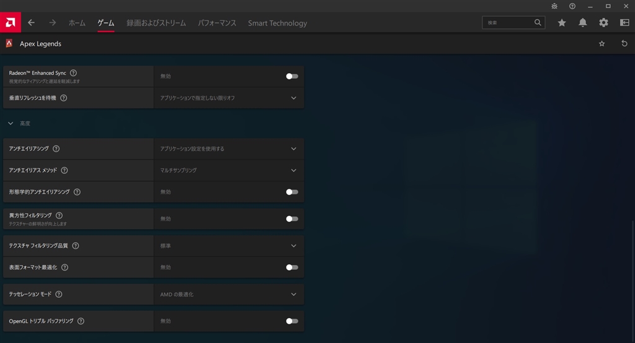This screenshot has height=343, width=635.
Task: Favorite Apex Legends with the star outline
Action: [602, 44]
